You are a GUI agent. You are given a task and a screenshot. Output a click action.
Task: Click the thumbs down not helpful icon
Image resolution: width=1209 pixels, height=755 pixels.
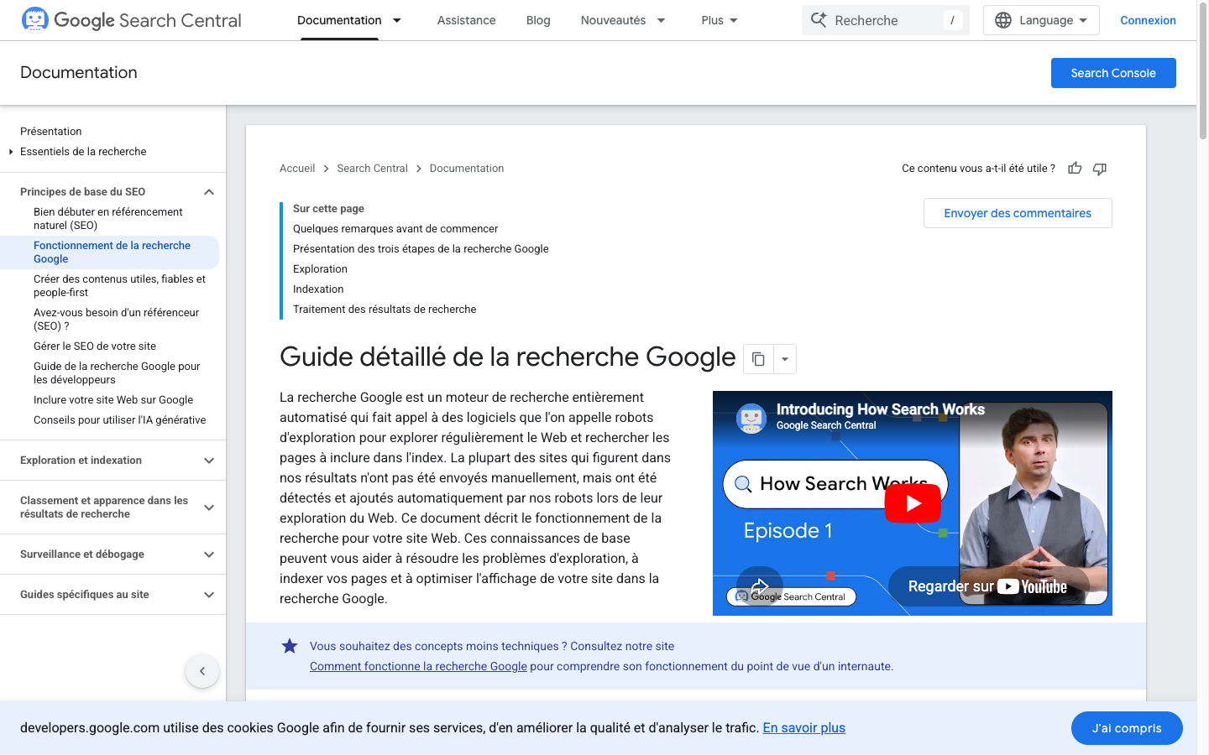coord(1100,169)
